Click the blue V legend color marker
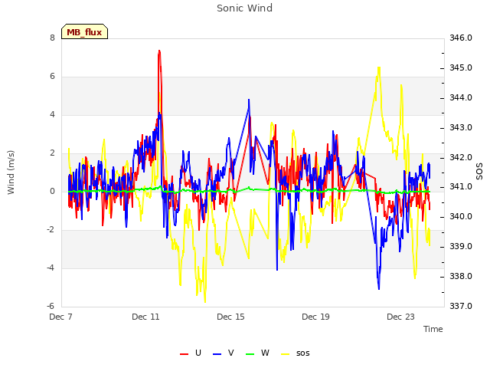The height and width of the screenshot is (368, 490). pyautogui.click(x=217, y=354)
